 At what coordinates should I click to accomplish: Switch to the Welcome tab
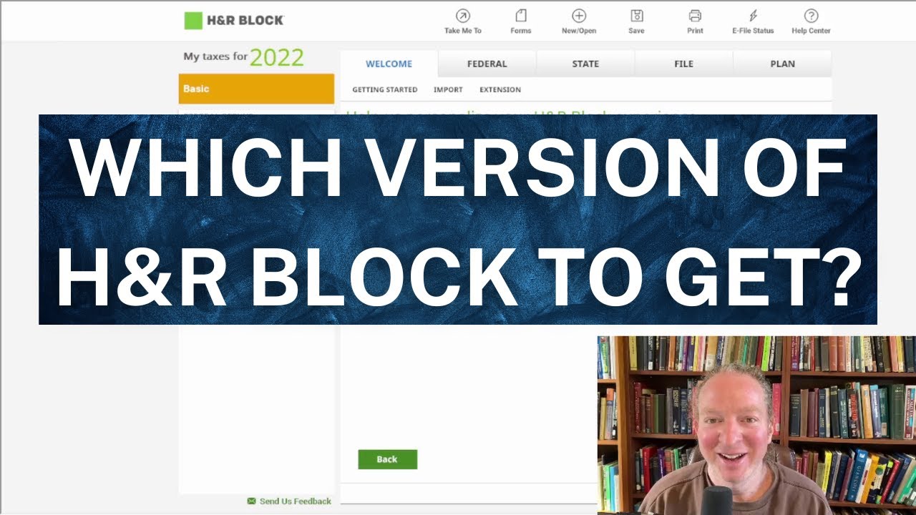pos(389,64)
